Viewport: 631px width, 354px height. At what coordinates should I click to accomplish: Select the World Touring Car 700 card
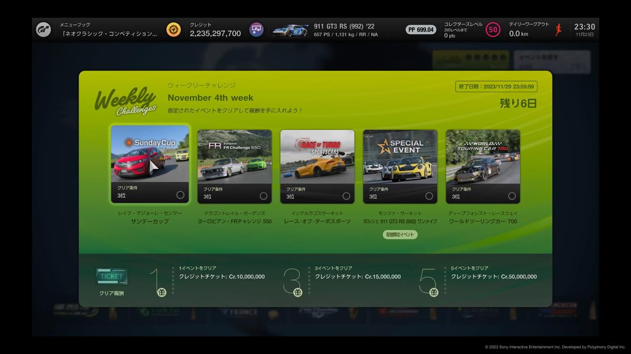483,167
